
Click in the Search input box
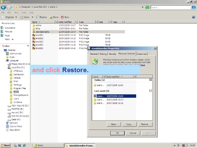tap(169, 7)
